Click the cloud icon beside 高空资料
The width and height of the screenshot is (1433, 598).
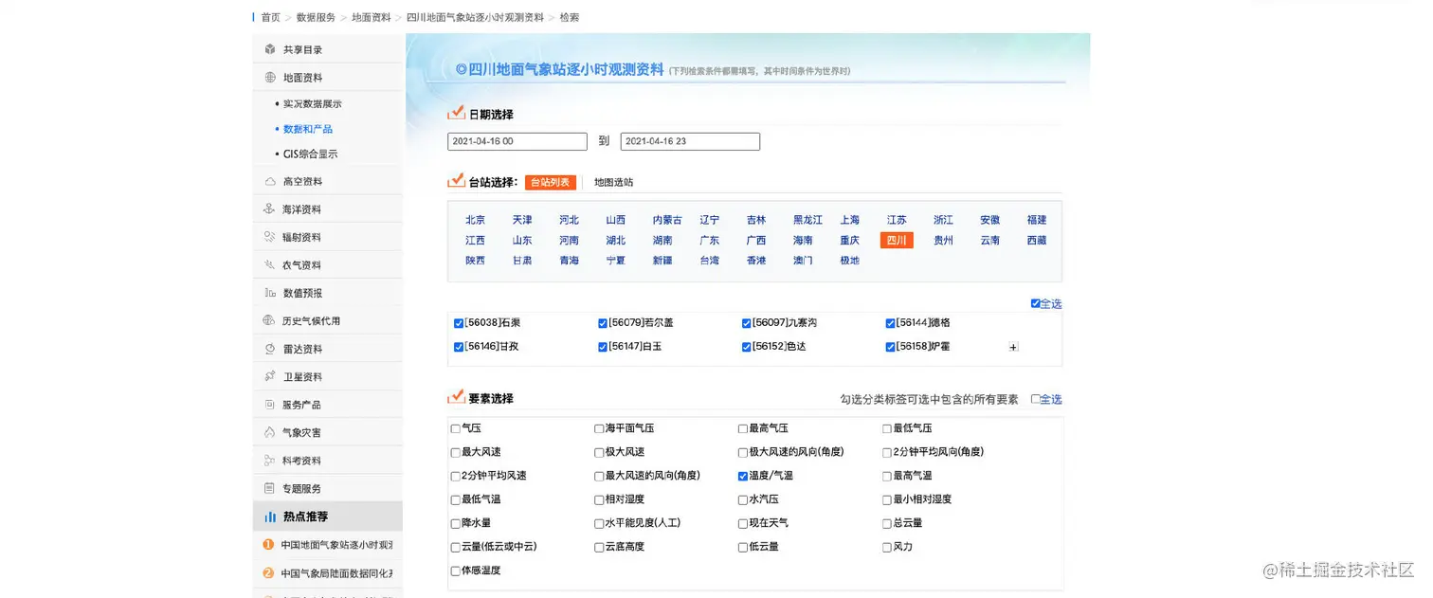pyautogui.click(x=270, y=181)
